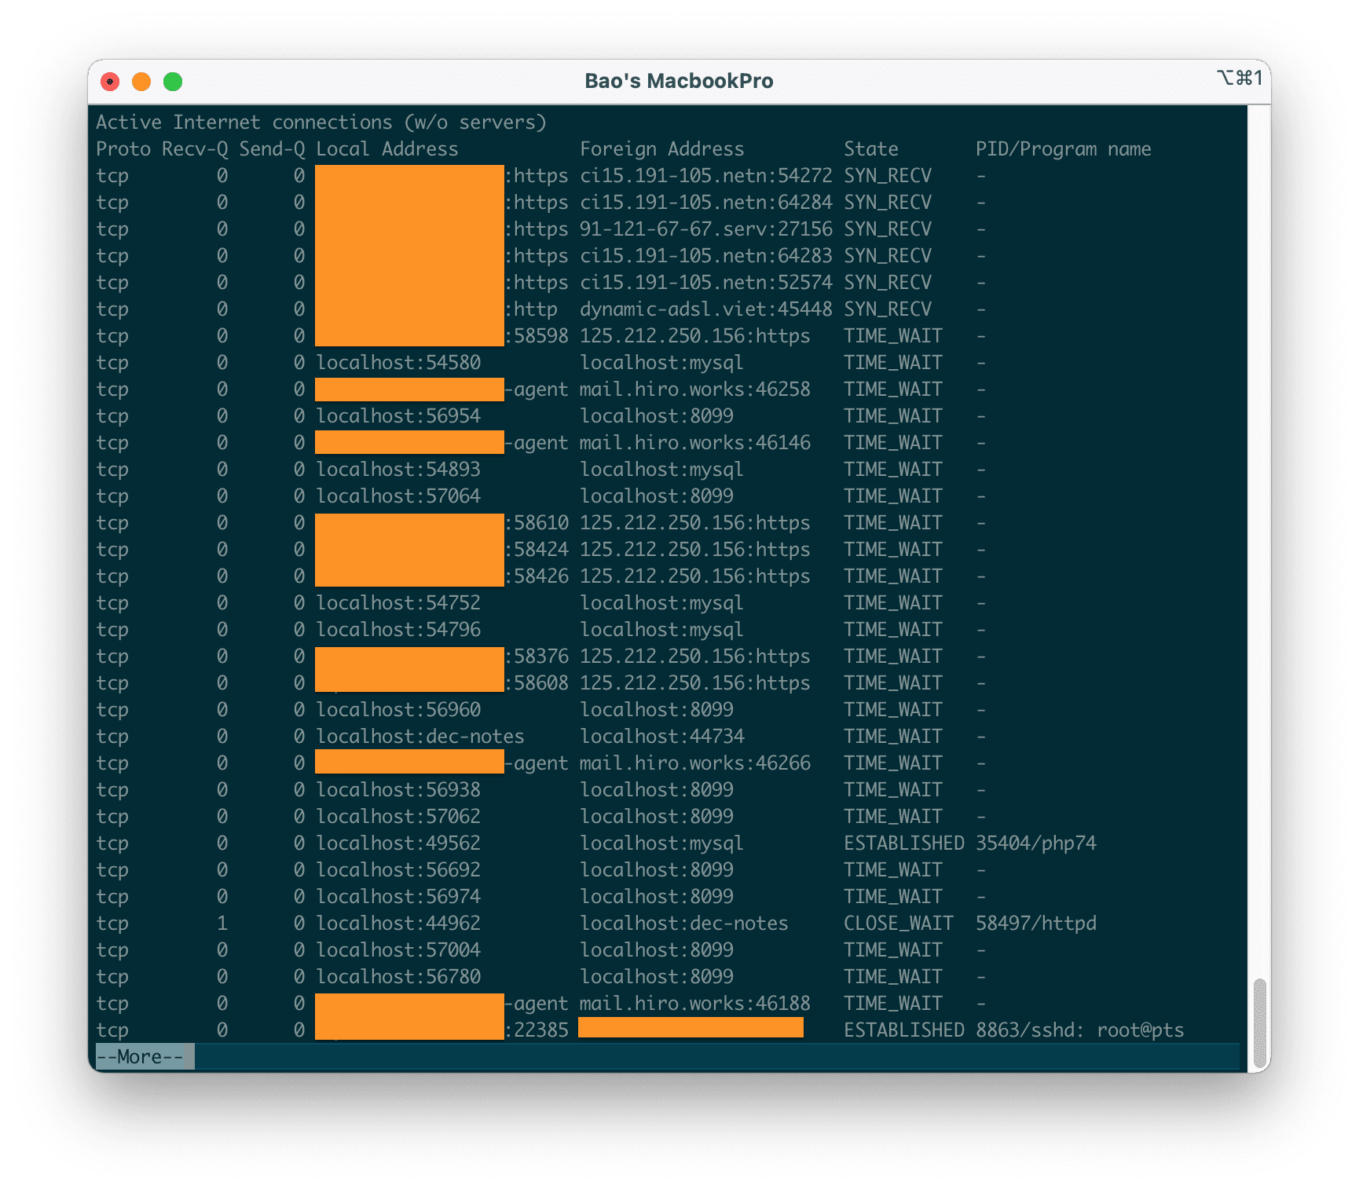Screen dimensions: 1359x1189
Task: Click local address localhost:57004
Action: tap(398, 950)
